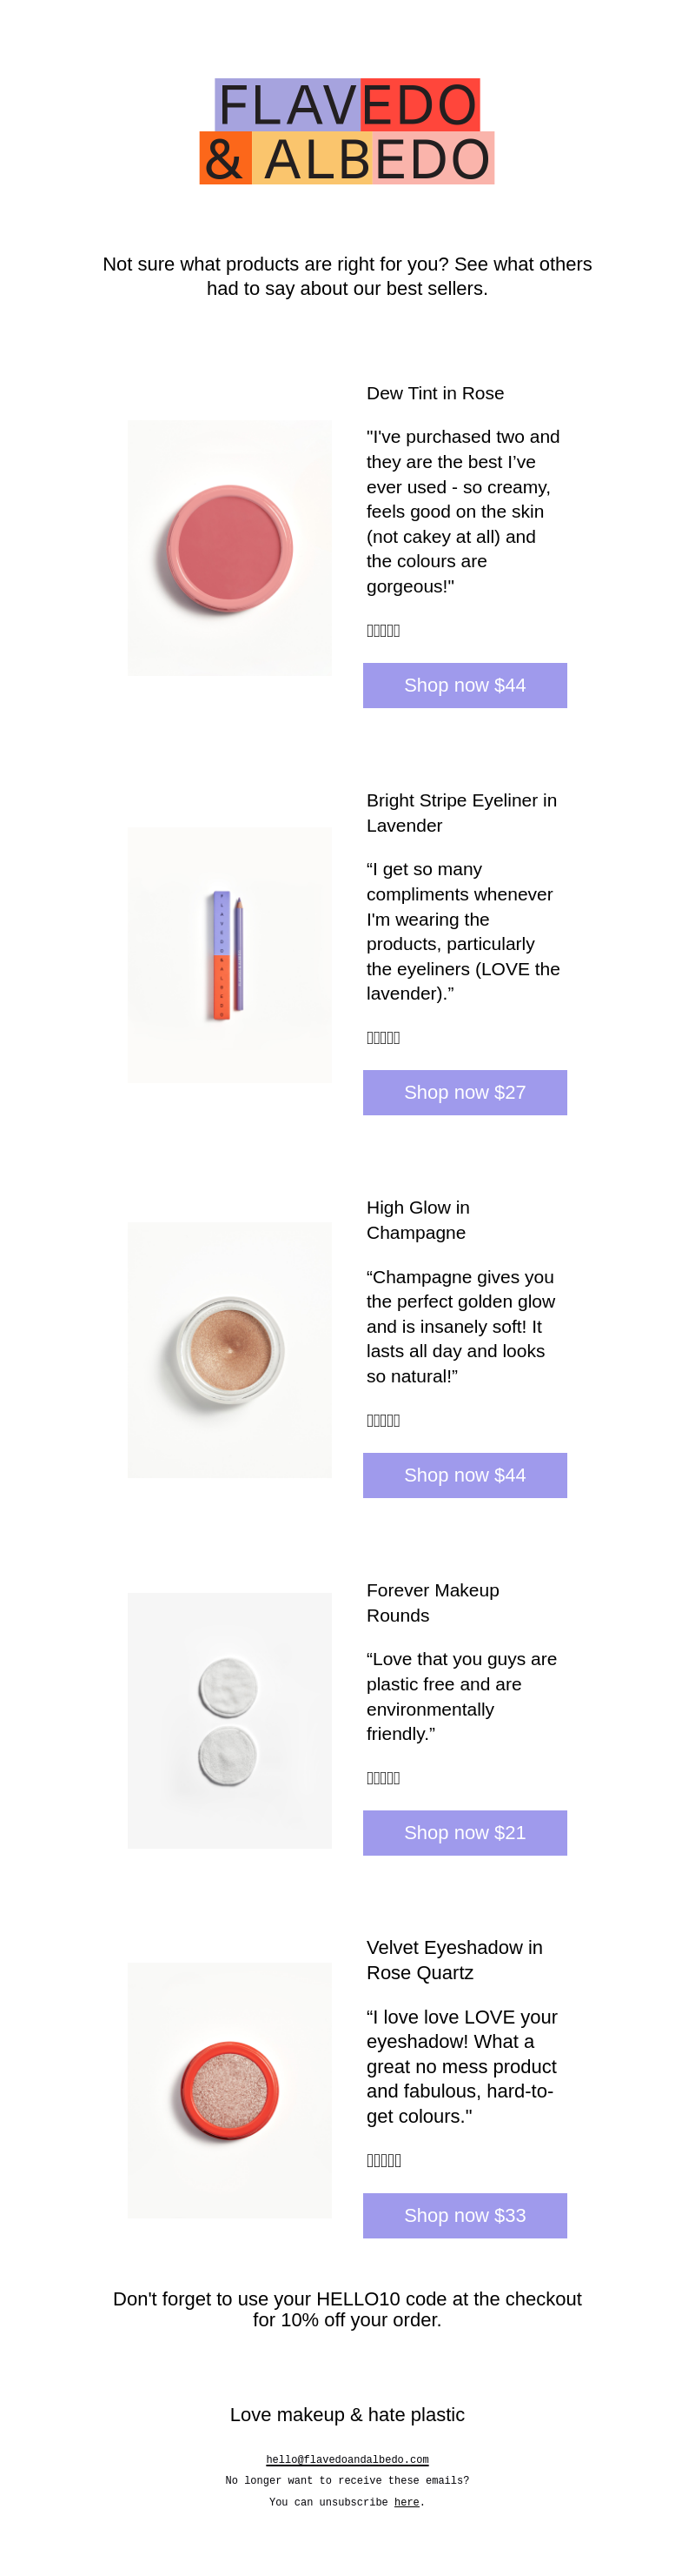Open the Forever Makeup Rounds image
The image size is (695, 2576).
229,1720
